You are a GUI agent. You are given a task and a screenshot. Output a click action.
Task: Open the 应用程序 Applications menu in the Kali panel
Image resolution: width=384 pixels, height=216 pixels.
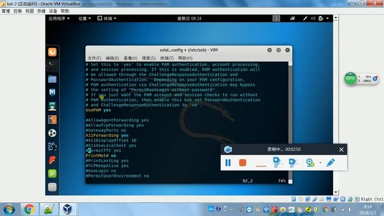[59, 19]
